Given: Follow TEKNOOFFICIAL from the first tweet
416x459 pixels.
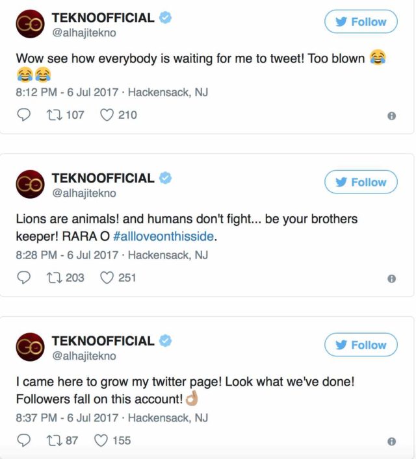Looking at the screenshot, I should click(x=361, y=22).
